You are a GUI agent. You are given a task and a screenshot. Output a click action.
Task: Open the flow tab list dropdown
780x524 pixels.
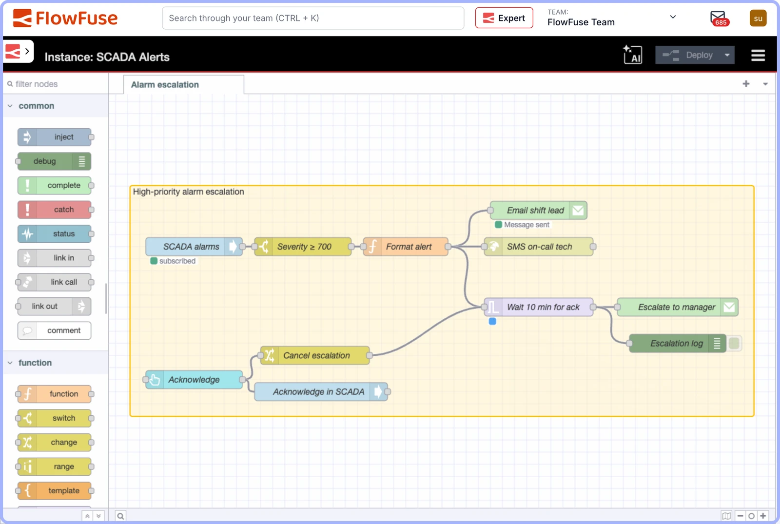click(x=765, y=84)
